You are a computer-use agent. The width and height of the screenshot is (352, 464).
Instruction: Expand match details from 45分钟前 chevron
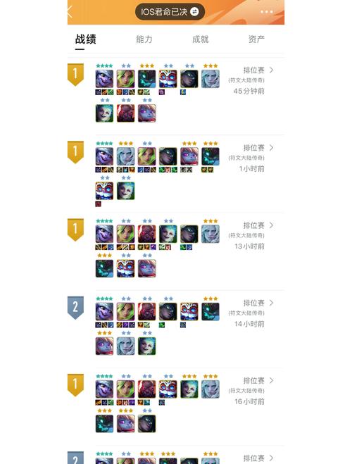[x=272, y=70]
